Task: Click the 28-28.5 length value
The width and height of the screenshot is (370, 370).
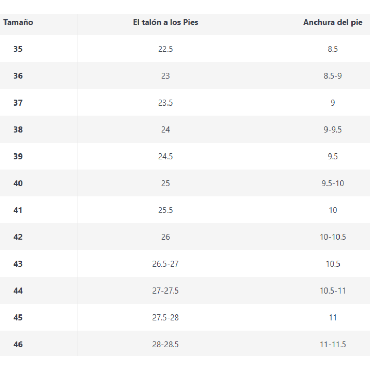Action: 165,345
